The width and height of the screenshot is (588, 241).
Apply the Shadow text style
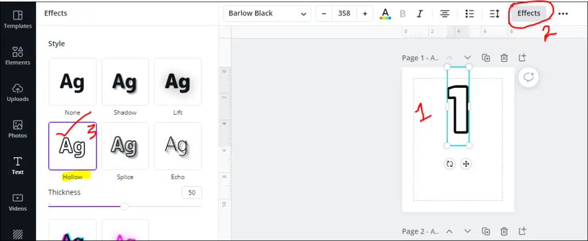point(125,81)
